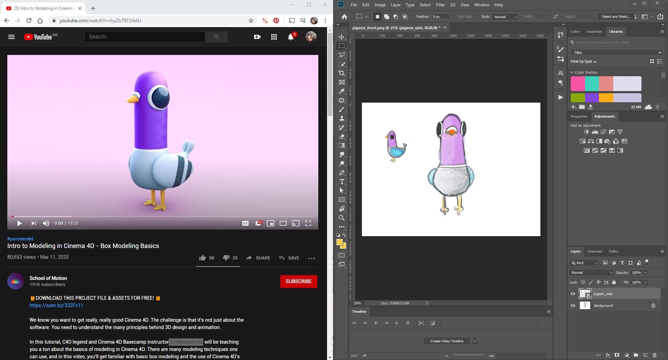Open the layer Kind filter dropdown
This screenshot has width=668, height=360.
pyautogui.click(x=584, y=263)
